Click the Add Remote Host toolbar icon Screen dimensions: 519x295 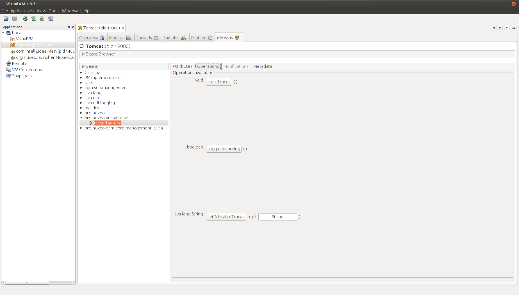point(25,19)
